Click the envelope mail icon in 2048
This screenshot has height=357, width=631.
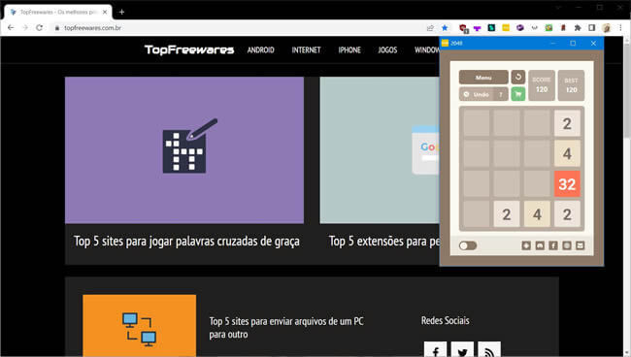click(x=580, y=245)
